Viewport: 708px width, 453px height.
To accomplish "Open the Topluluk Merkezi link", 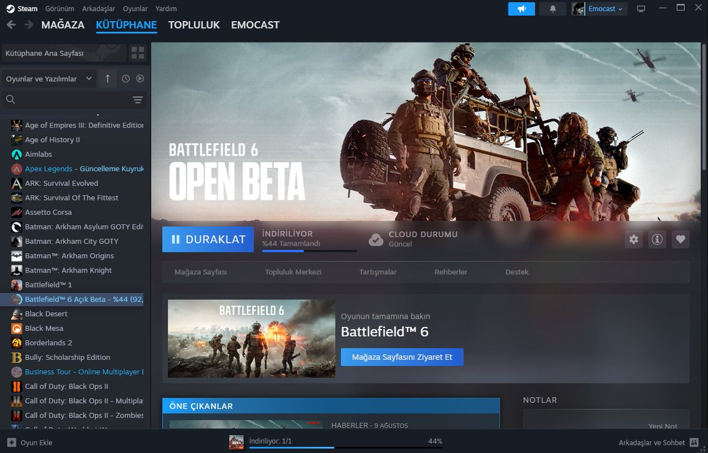I will click(293, 272).
